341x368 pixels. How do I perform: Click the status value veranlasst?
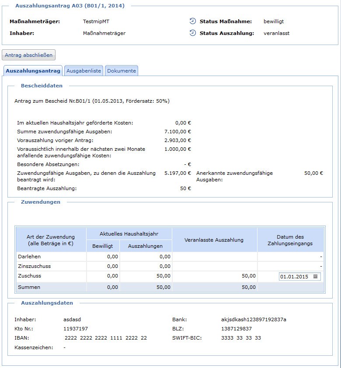coord(276,33)
